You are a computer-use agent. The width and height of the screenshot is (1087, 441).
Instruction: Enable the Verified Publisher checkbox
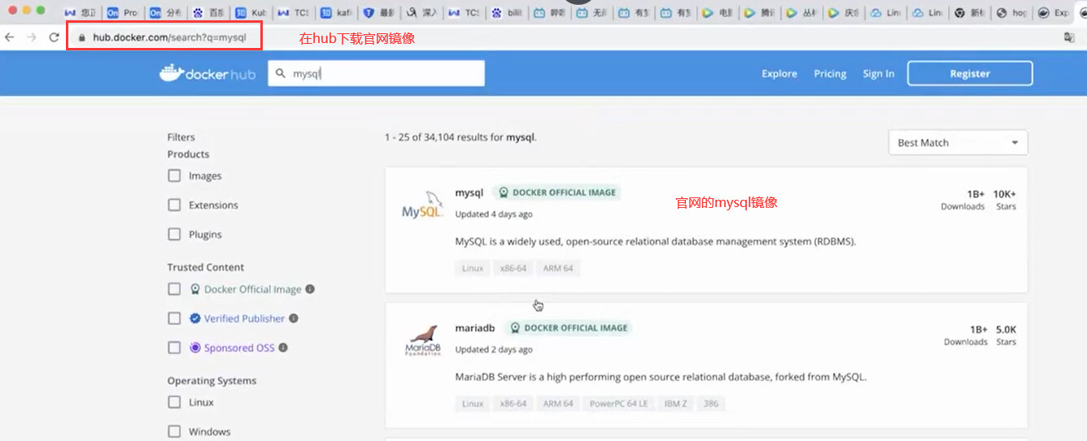coord(174,318)
